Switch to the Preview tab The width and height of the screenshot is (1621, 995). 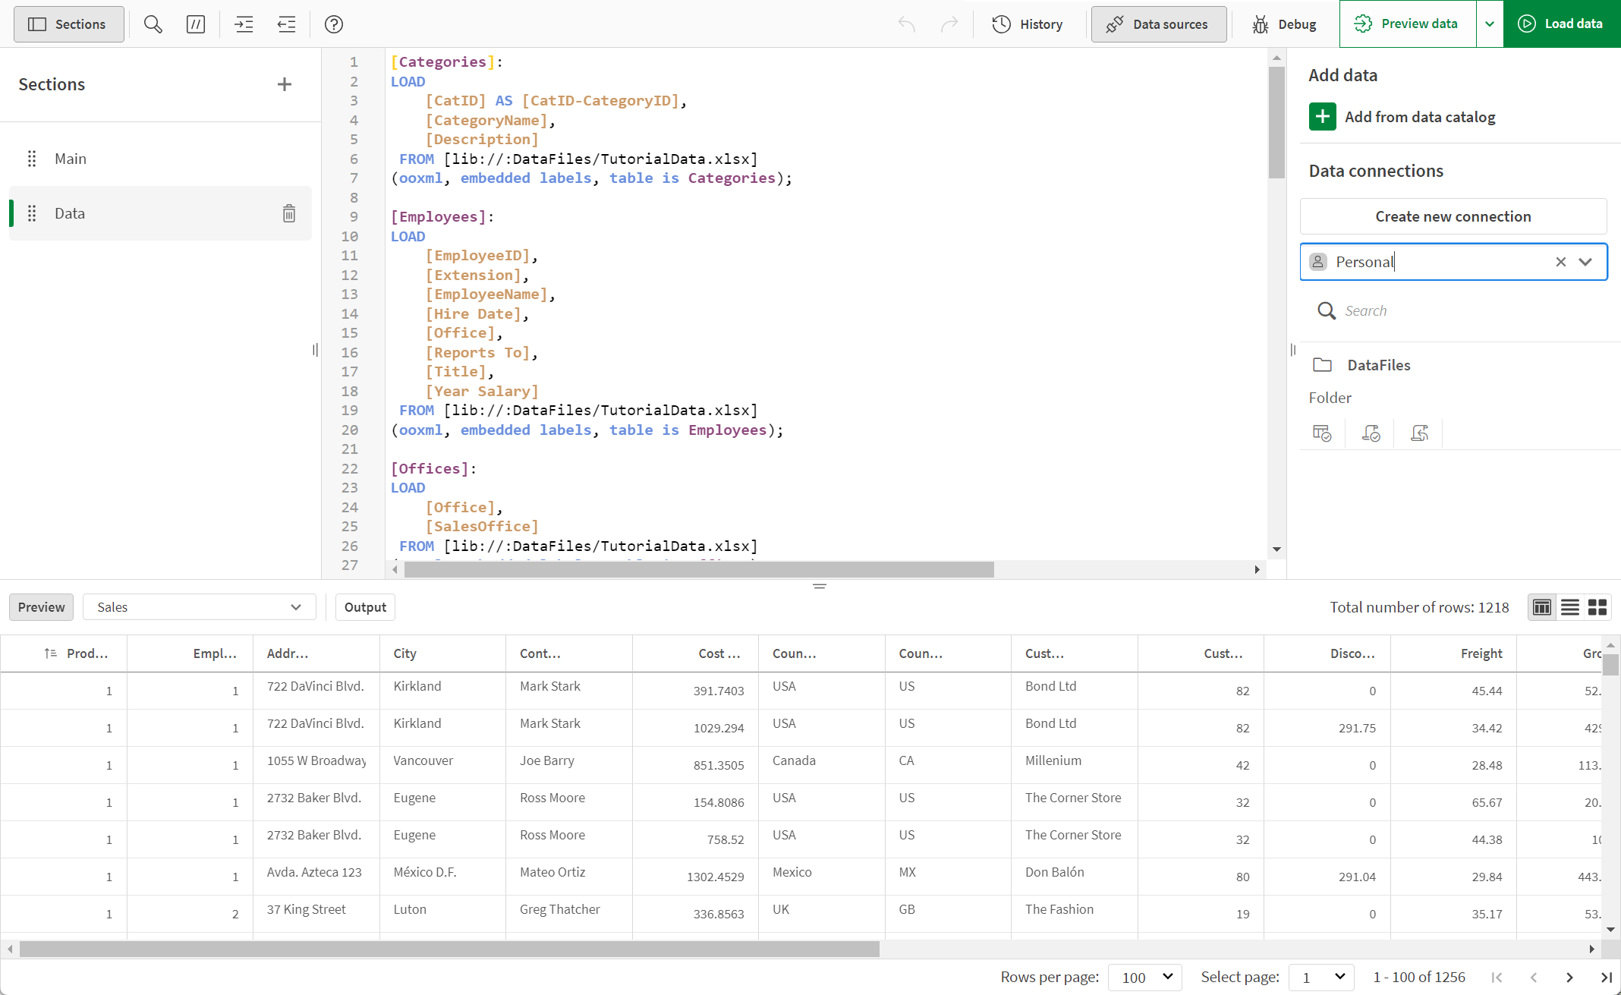(40, 606)
